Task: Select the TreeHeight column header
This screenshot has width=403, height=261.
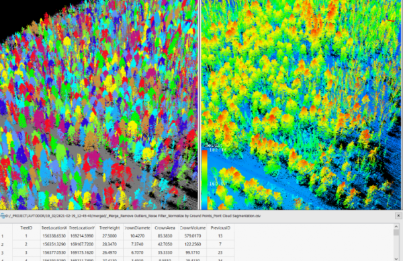Action: click(109, 228)
